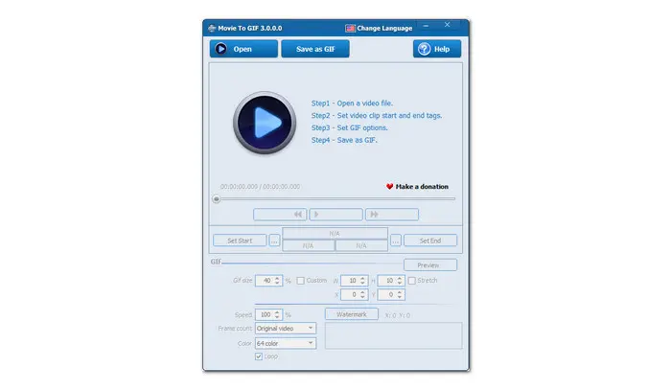
Task: Increase X offset with up arrow
Action: click(x=363, y=292)
